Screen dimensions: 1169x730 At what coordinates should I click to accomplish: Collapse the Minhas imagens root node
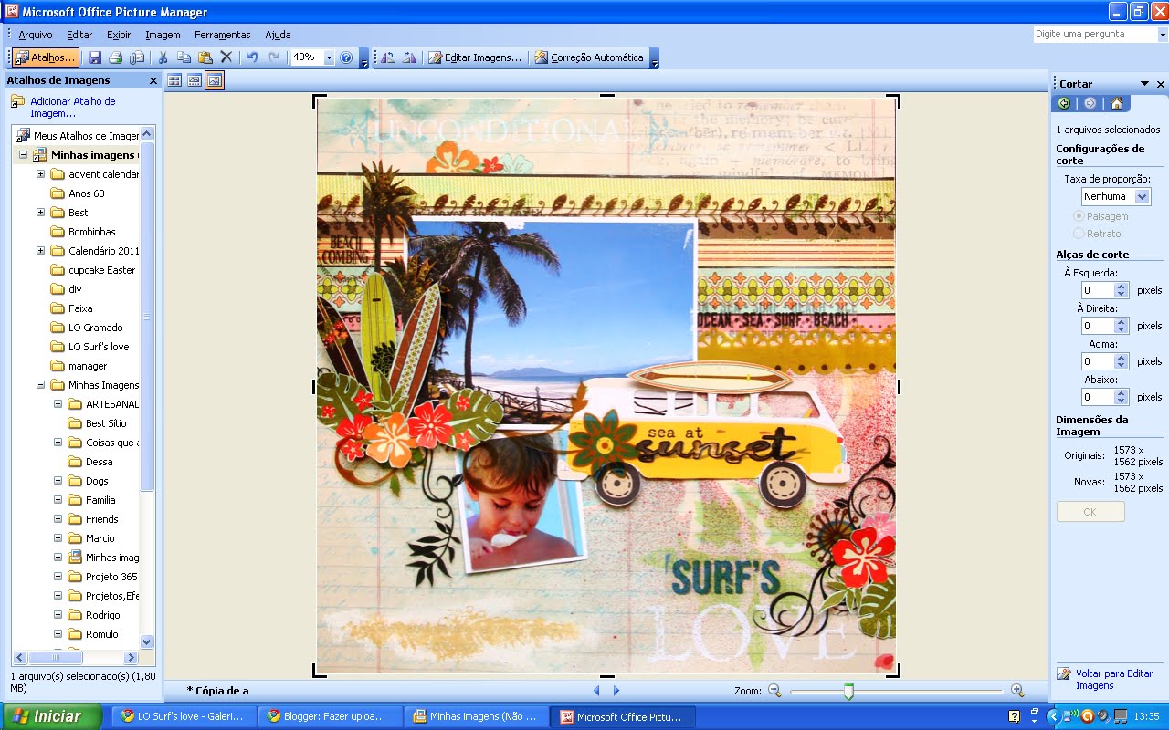[x=23, y=155]
